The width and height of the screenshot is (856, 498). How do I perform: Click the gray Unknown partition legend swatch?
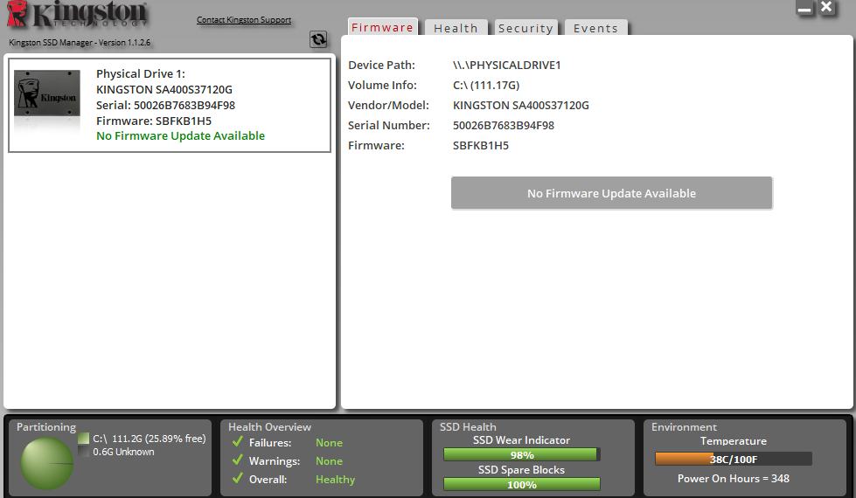pos(84,452)
